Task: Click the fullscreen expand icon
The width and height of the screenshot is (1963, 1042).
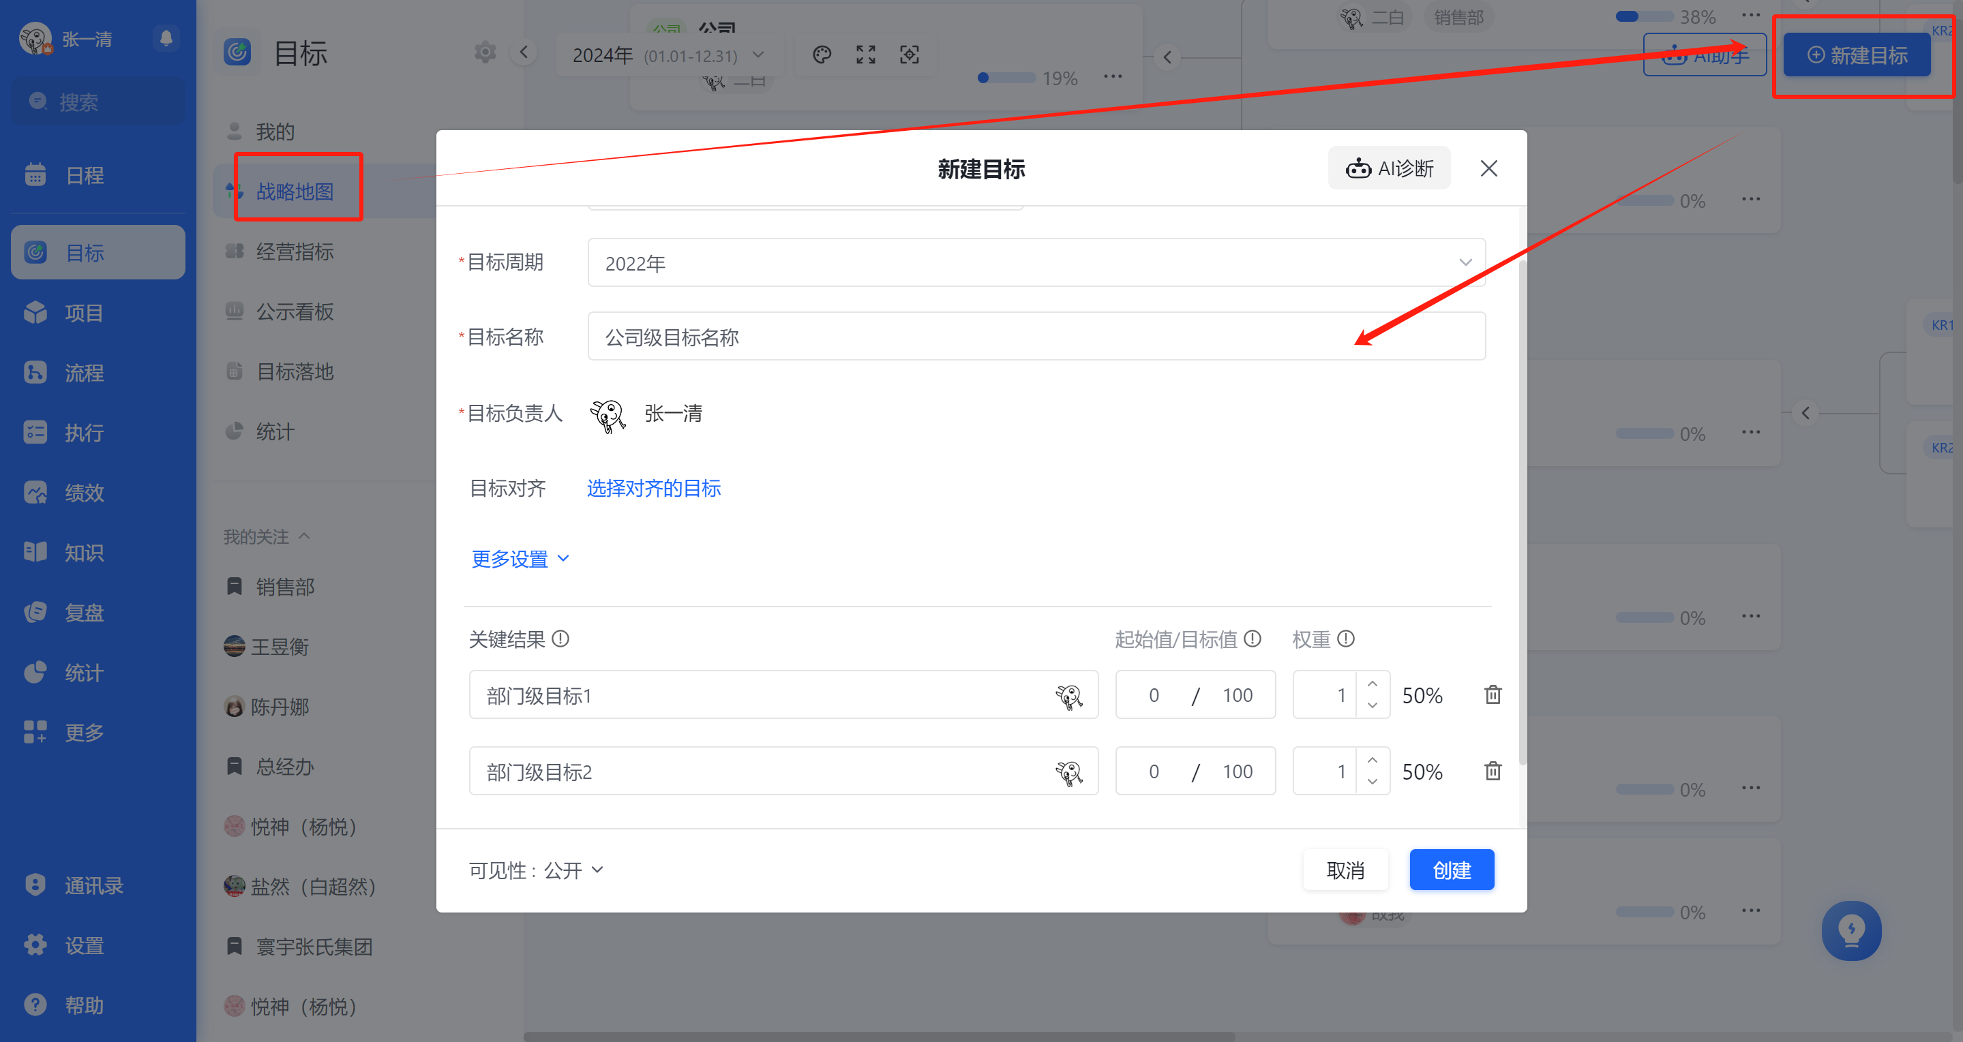Action: (x=866, y=55)
